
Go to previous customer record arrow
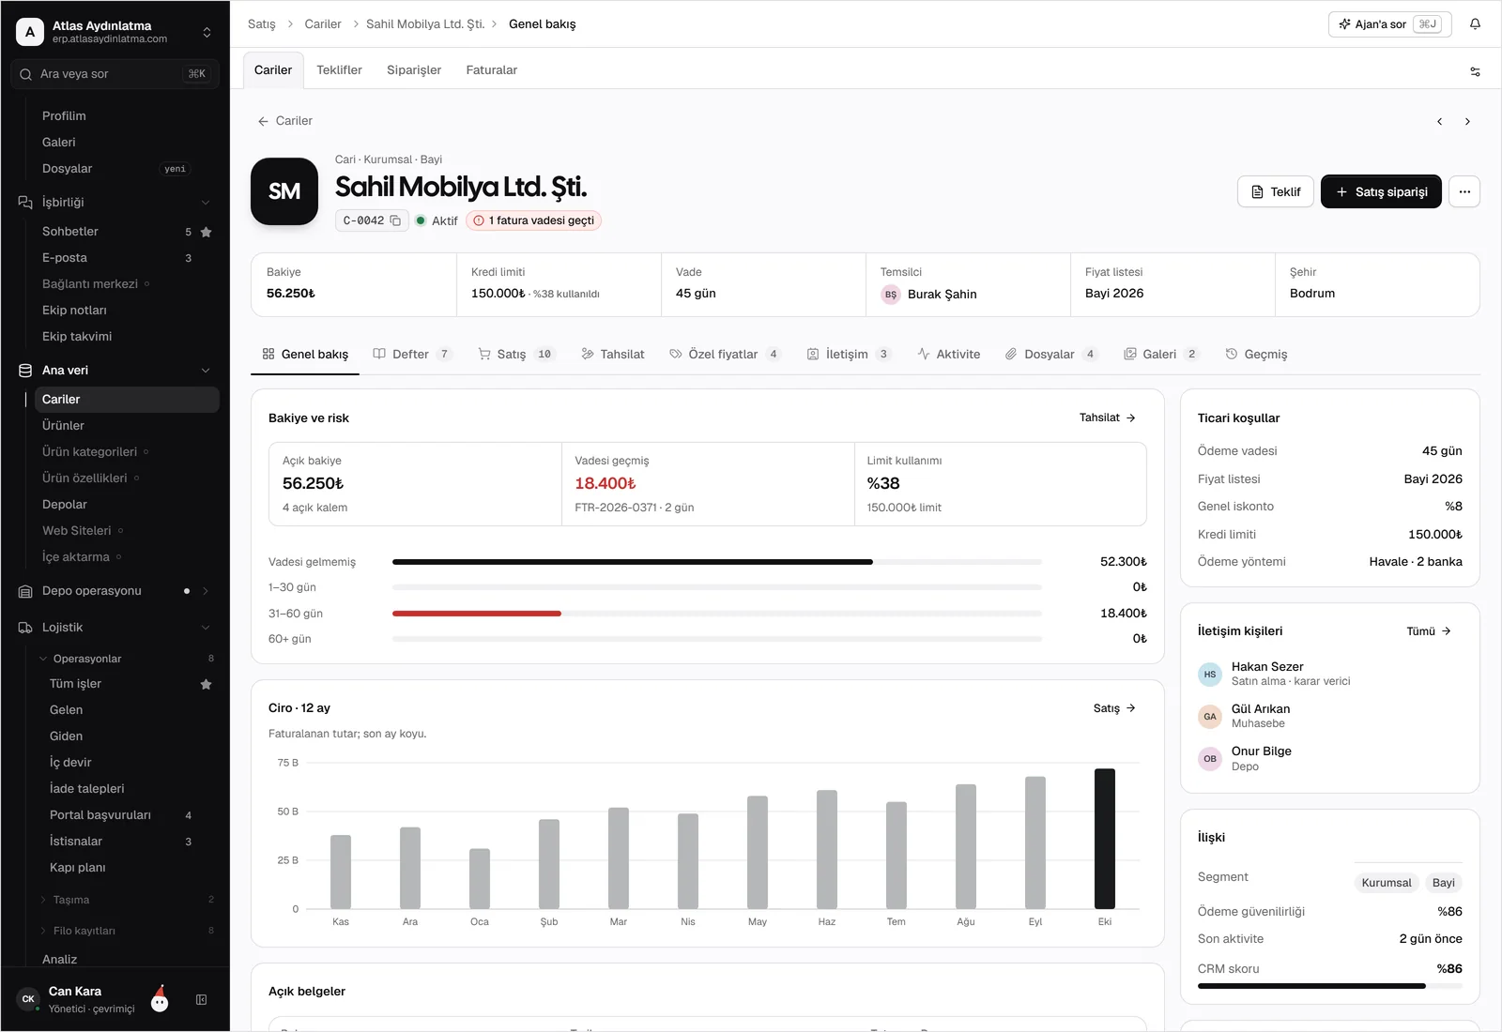coord(1439,122)
